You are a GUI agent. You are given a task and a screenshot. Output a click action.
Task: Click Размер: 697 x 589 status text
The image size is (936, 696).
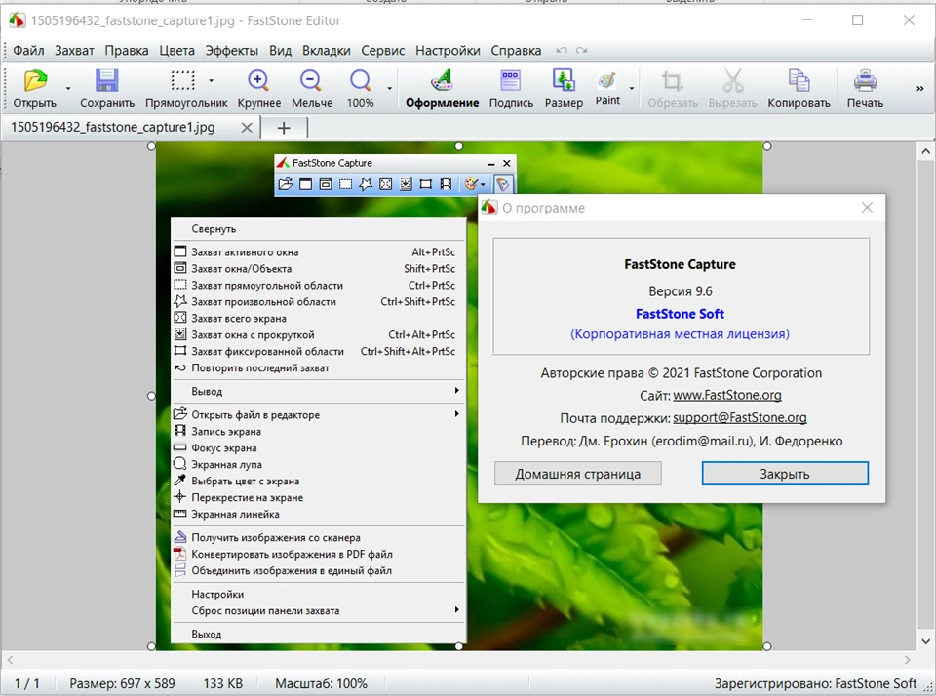coord(123,683)
